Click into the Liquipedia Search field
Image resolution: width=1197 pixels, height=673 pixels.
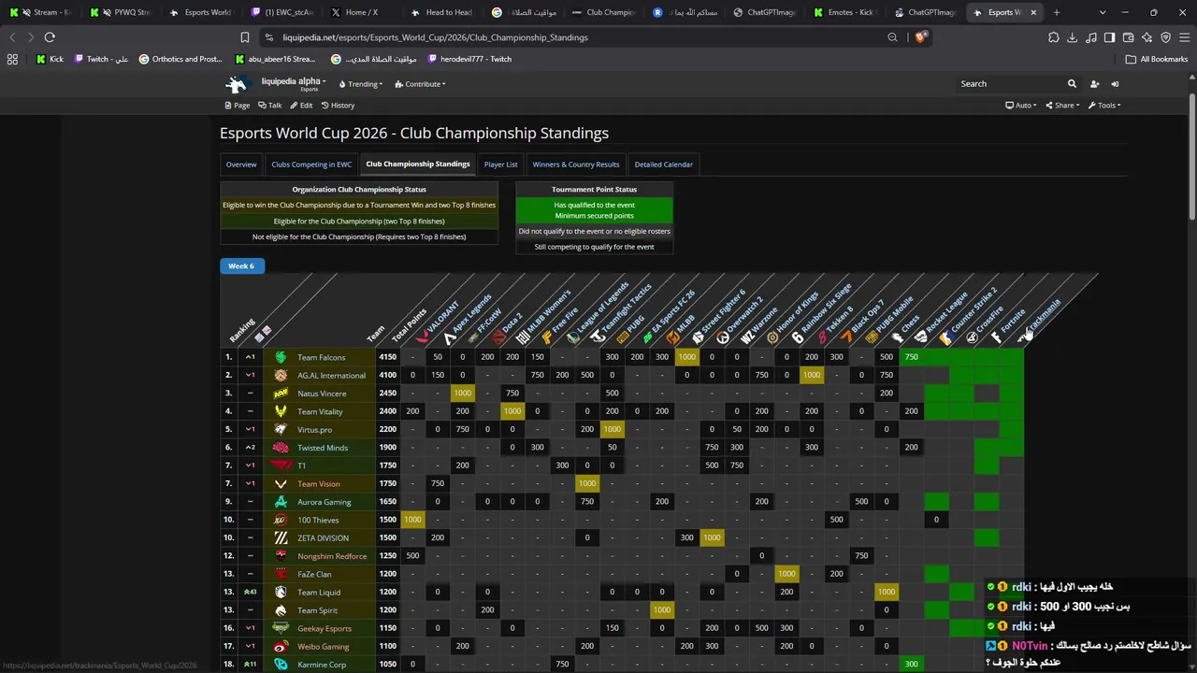point(1010,84)
